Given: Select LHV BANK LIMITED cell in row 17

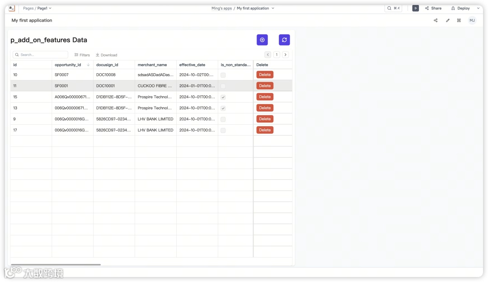Looking at the screenshot, I should coord(155,130).
